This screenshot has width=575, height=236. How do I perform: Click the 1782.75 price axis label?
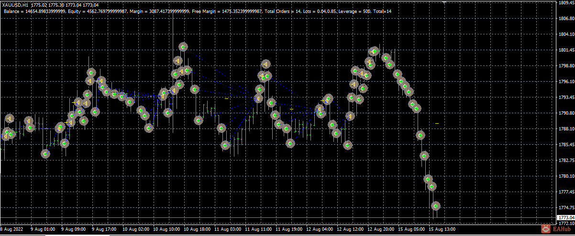566,161
